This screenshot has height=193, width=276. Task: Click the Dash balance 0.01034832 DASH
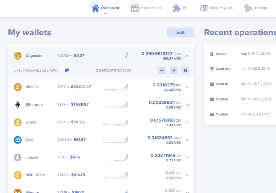(x=164, y=138)
